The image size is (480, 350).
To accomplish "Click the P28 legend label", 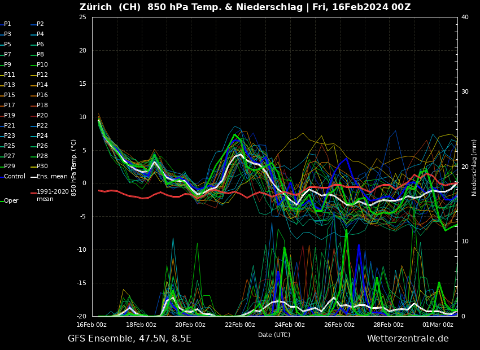I will (x=42, y=156).
